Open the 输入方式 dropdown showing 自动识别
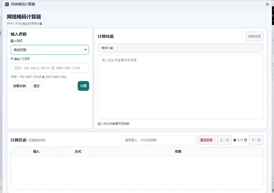The width and height of the screenshot is (274, 193). click(x=50, y=50)
